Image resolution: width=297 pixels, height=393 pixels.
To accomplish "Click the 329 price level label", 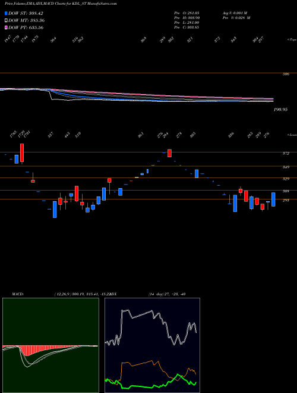I will click(286, 179).
